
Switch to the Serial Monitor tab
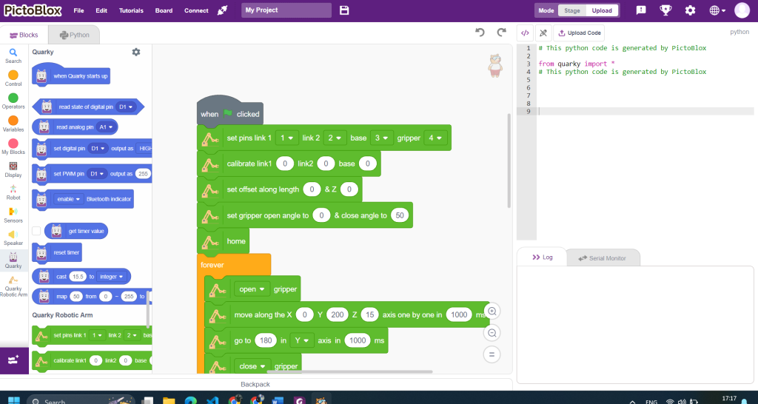click(603, 257)
